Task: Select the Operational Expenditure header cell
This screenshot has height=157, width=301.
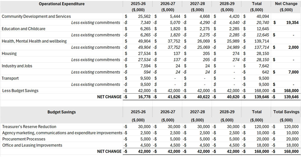Action: (62, 4)
